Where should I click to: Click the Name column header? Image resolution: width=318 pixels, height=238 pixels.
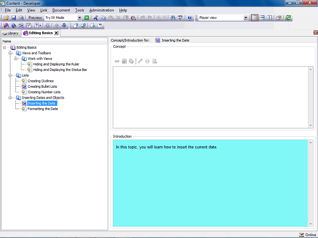(x=55, y=41)
